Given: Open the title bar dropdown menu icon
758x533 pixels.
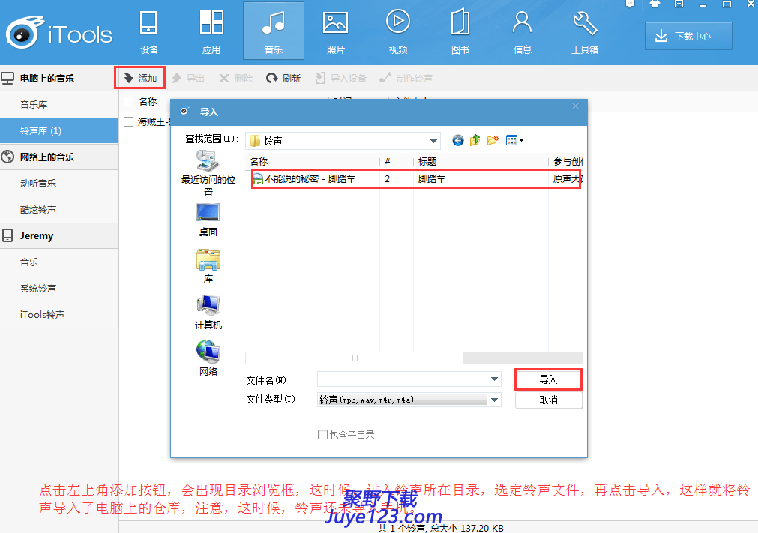Looking at the screenshot, I should coord(679,4).
